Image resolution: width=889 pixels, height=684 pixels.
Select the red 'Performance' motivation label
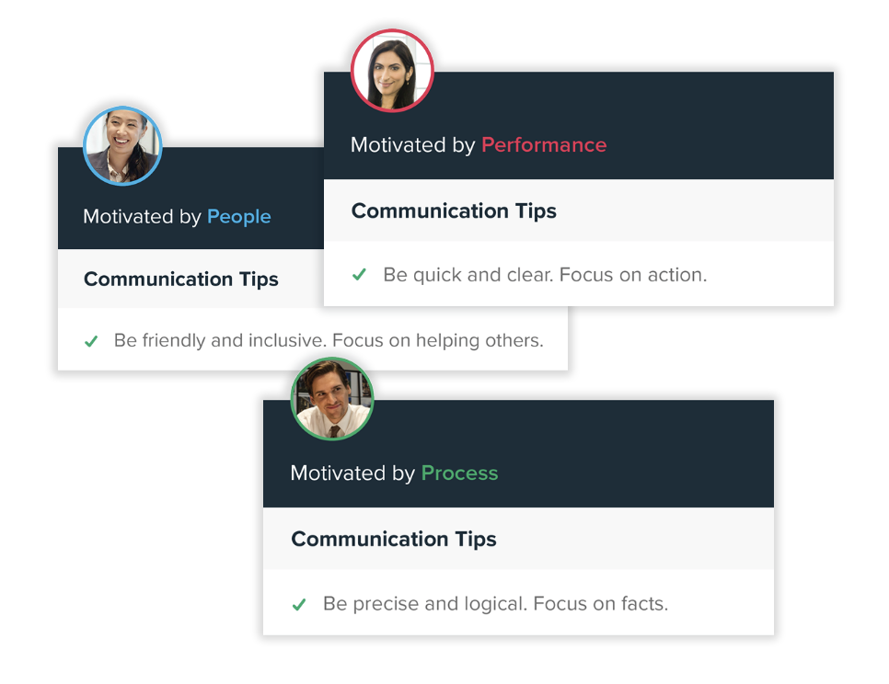[x=544, y=145]
